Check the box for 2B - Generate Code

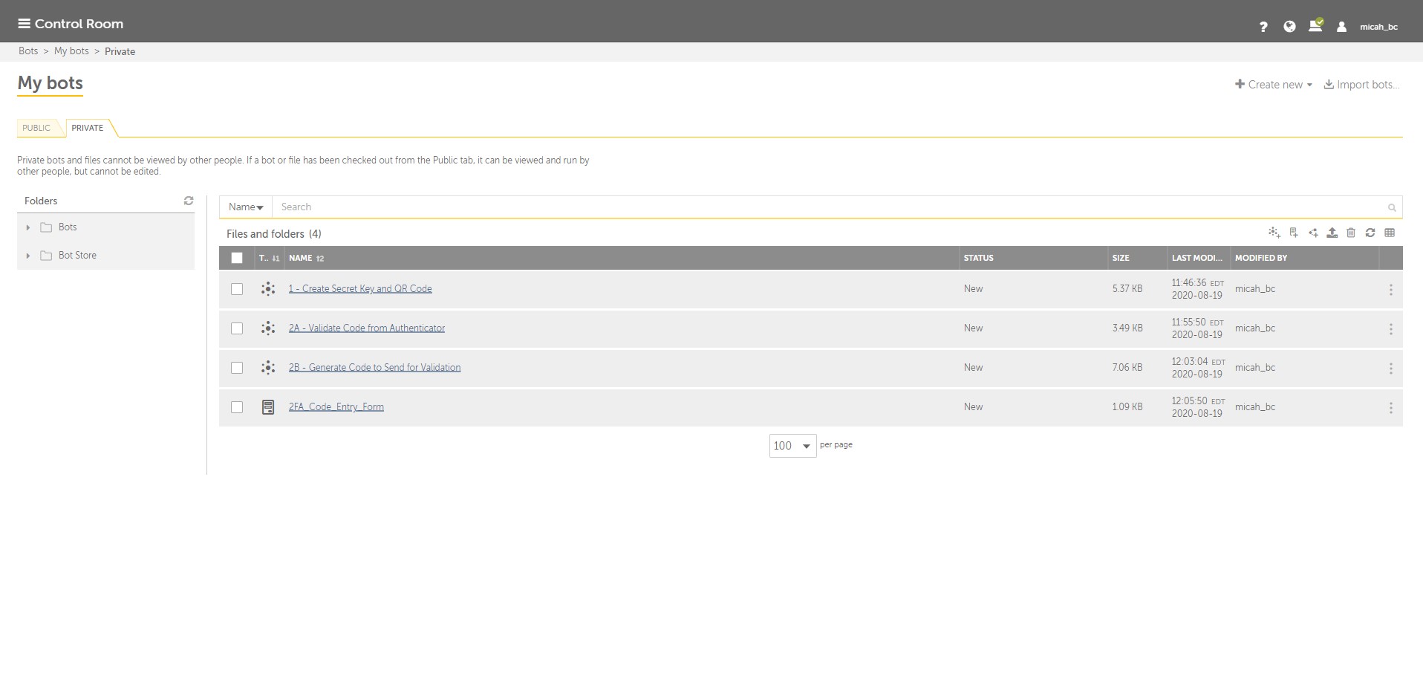pyautogui.click(x=237, y=368)
